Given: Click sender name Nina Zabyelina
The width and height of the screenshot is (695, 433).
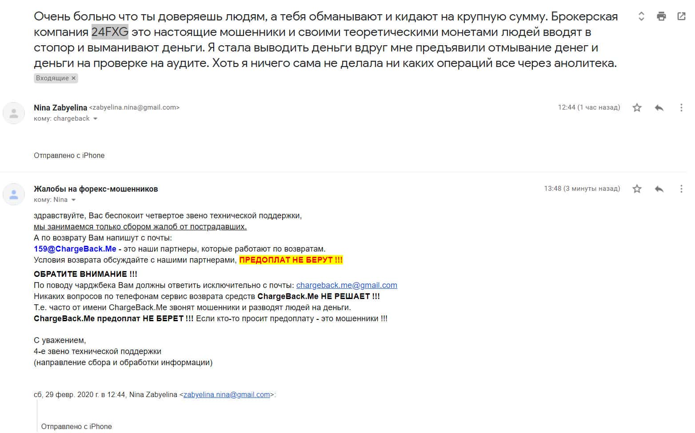Looking at the screenshot, I should tap(60, 108).
